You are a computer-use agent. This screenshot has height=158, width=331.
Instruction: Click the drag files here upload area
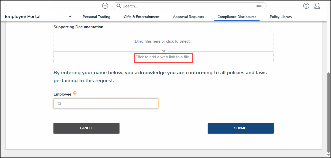(163, 41)
